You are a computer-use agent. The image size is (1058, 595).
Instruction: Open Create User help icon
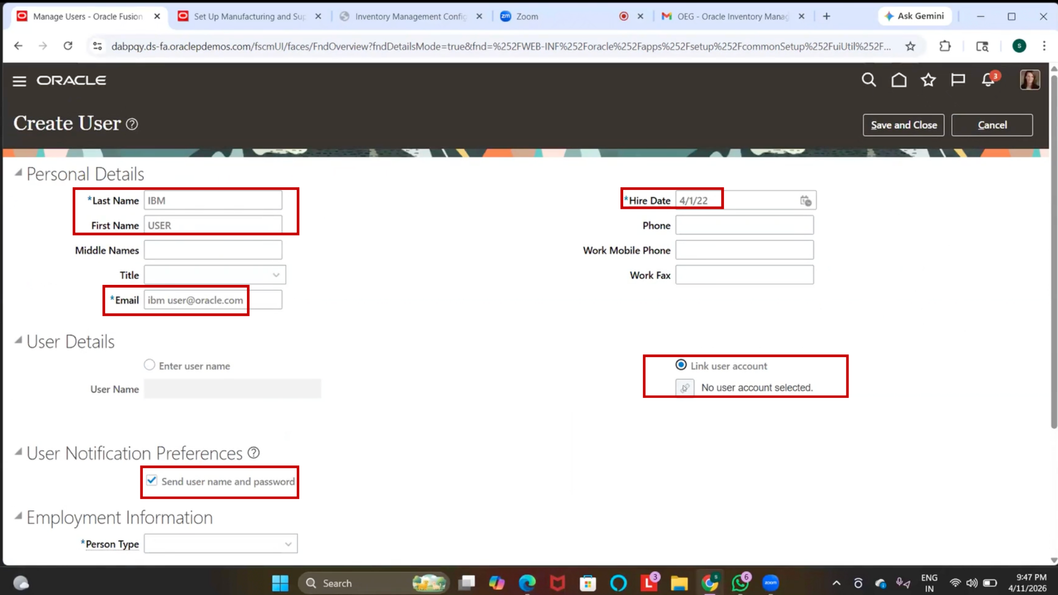coord(132,124)
